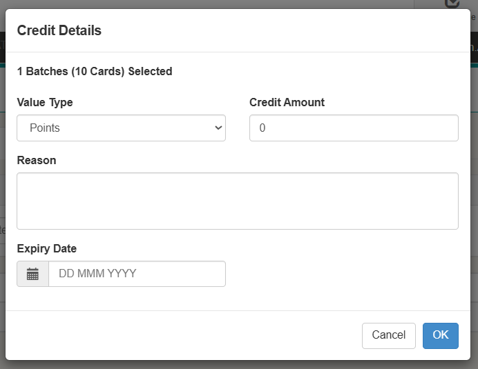Click inside the Reason text area

coord(237,201)
